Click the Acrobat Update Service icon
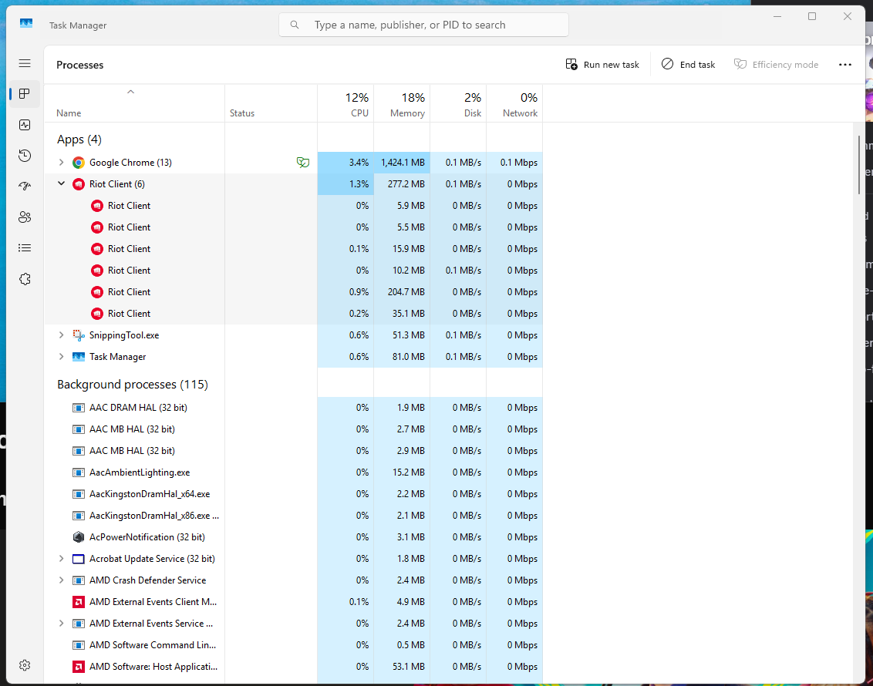This screenshot has height=686, width=873. point(79,559)
